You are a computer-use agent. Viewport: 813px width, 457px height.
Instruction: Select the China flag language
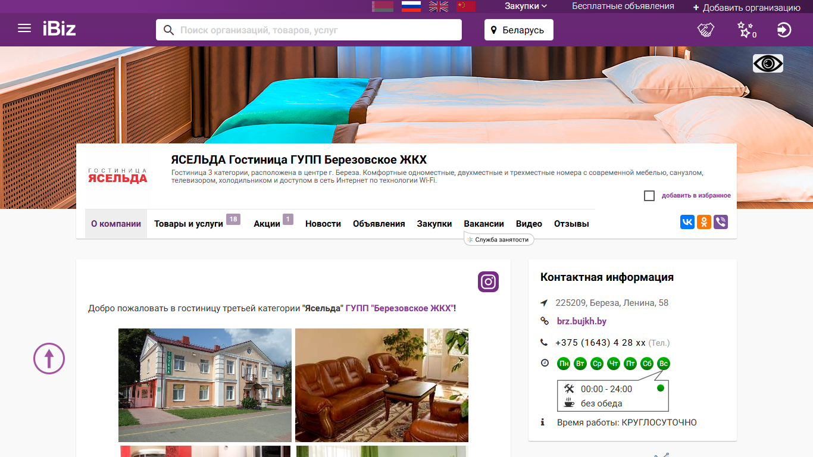click(466, 7)
